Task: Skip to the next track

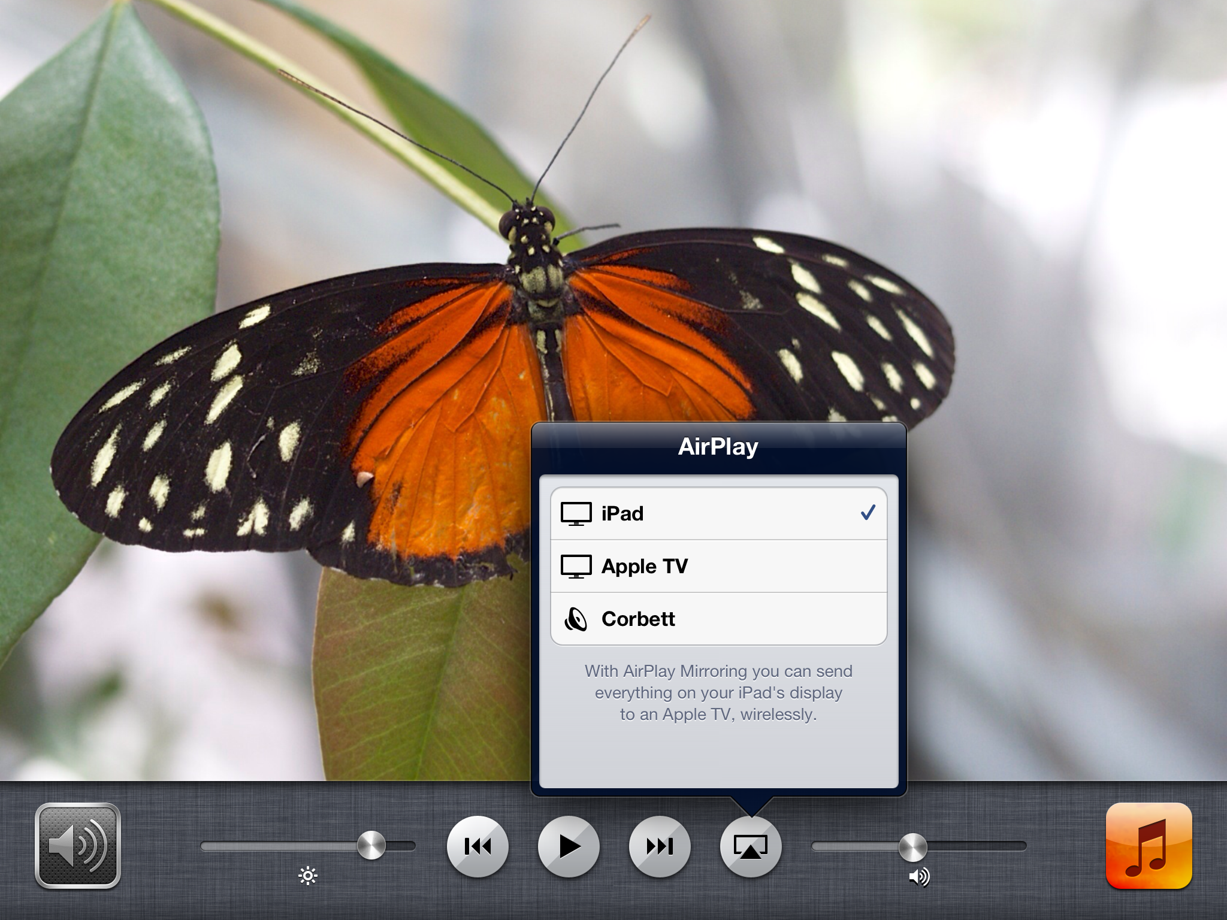Action: point(659,846)
